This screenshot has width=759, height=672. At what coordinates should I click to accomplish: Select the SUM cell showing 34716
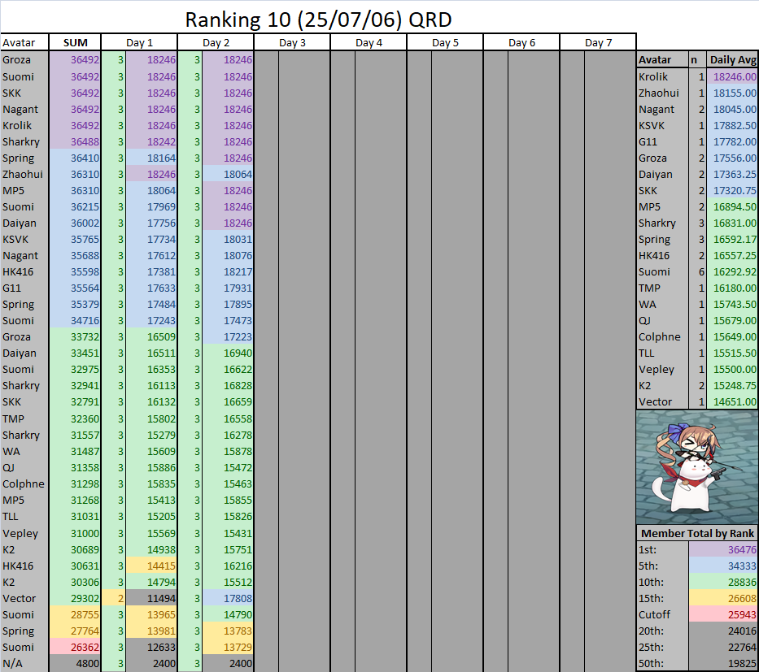(75, 320)
